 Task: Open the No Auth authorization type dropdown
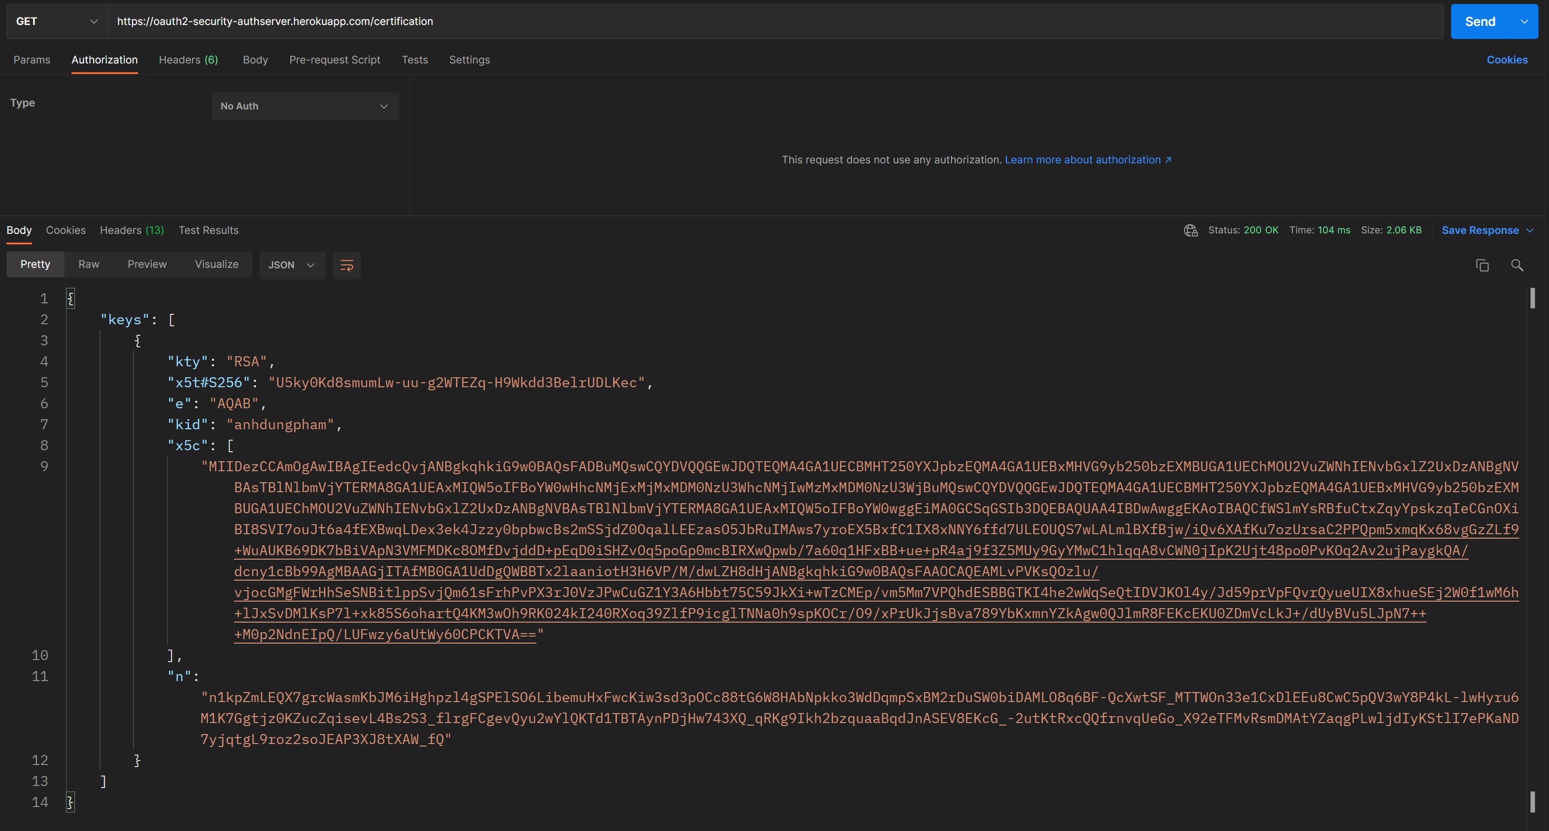pos(305,106)
